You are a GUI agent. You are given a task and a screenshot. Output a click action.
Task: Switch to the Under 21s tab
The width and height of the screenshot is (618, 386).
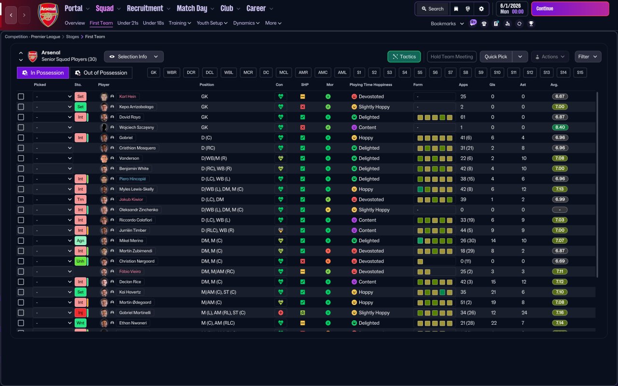click(x=127, y=23)
